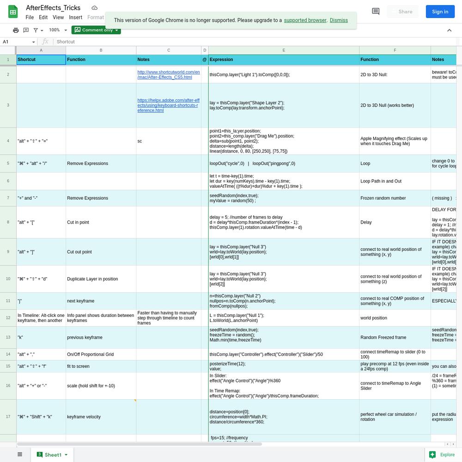Open the filter views dropdown arrow
This screenshot has height=462, width=462.
tap(42, 30)
